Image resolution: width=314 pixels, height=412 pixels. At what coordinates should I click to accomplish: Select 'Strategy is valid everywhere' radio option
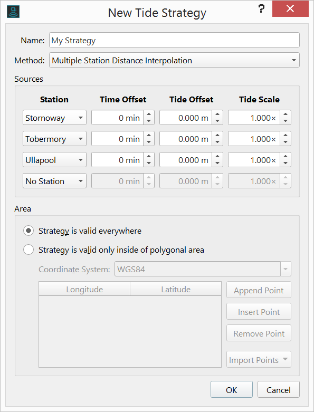click(x=28, y=231)
